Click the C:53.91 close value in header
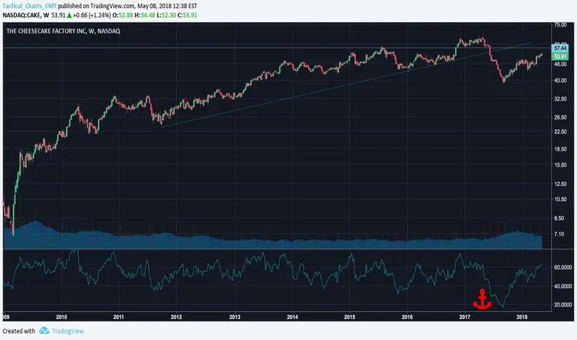577x340 pixels. click(188, 15)
